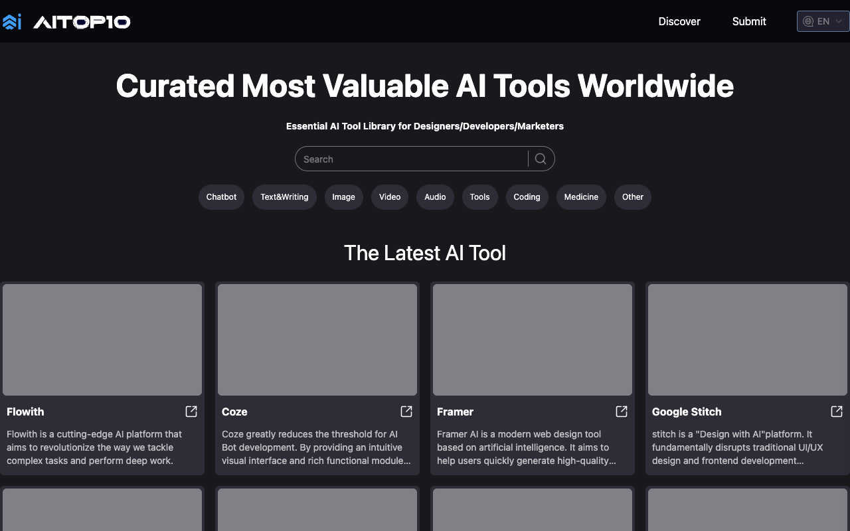Select the Text&Writing category
Image resolution: width=850 pixels, height=531 pixels.
284,197
